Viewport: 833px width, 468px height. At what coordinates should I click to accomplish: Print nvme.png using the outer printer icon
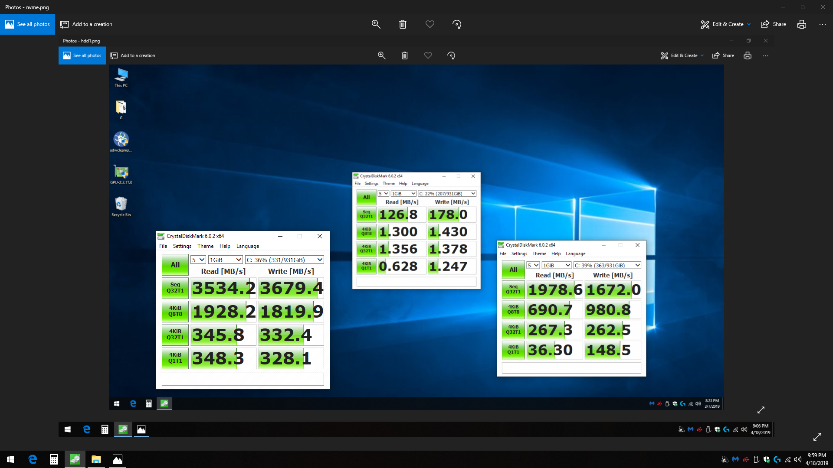[801, 24]
